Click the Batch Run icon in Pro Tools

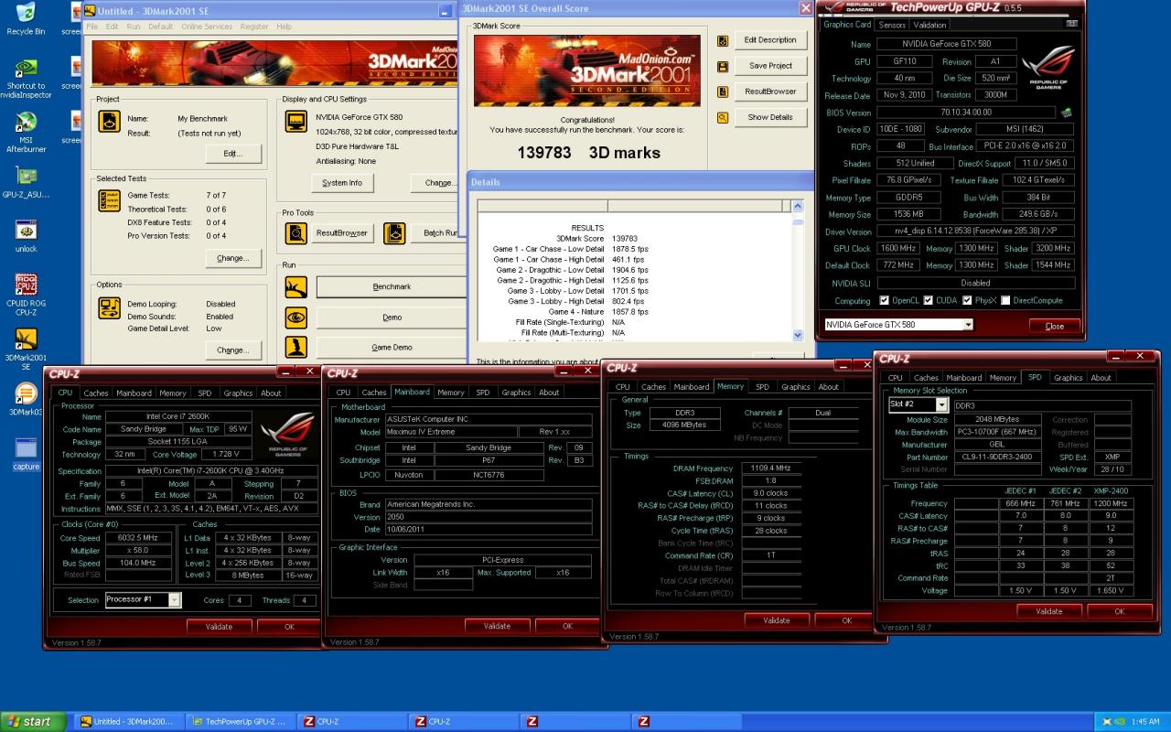point(394,233)
